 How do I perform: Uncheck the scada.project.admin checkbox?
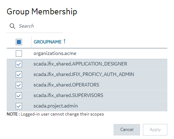point(19,106)
